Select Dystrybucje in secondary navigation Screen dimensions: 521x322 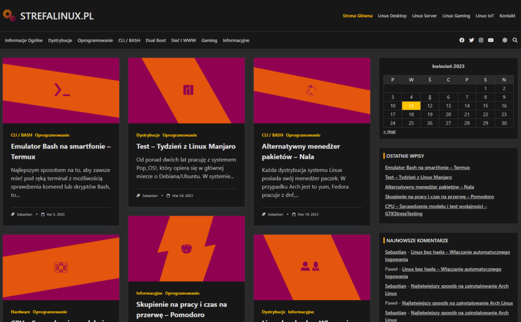pos(60,40)
